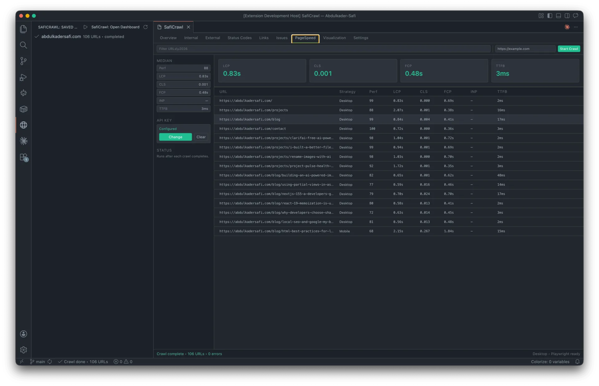Click the Change API key button

click(175, 137)
